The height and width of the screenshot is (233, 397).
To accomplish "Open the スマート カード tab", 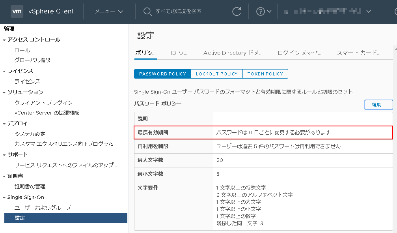I will 358,53.
